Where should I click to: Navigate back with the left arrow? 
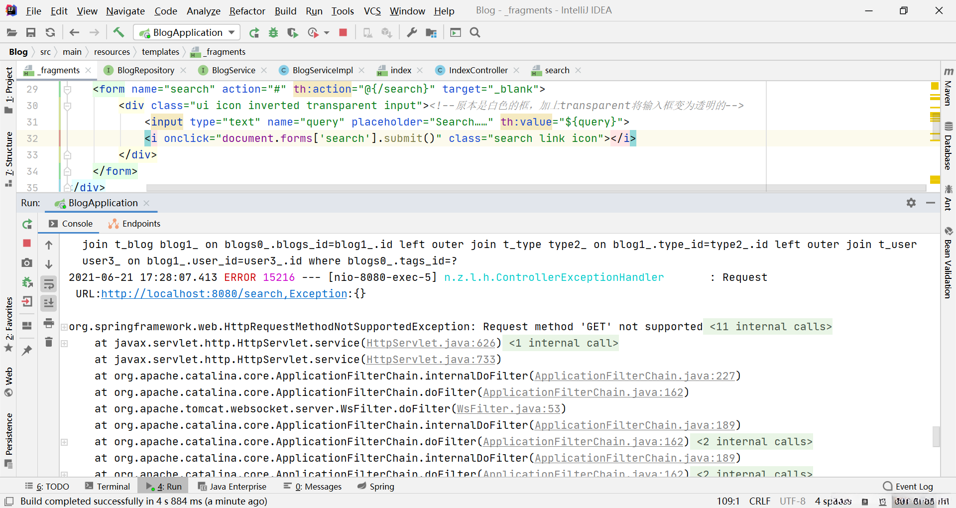coord(75,33)
